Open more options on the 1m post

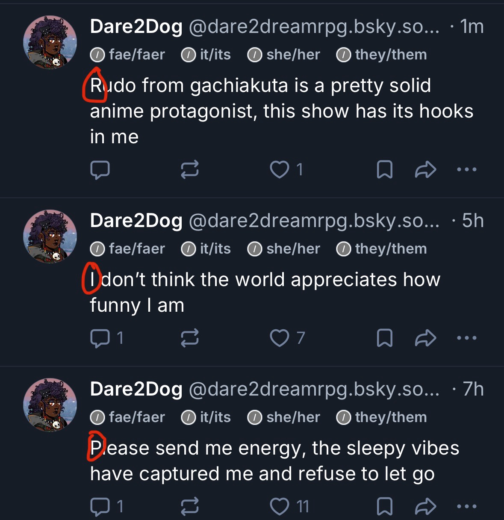(x=466, y=170)
